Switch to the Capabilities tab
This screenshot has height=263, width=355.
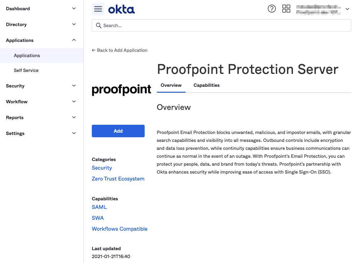[206, 85]
